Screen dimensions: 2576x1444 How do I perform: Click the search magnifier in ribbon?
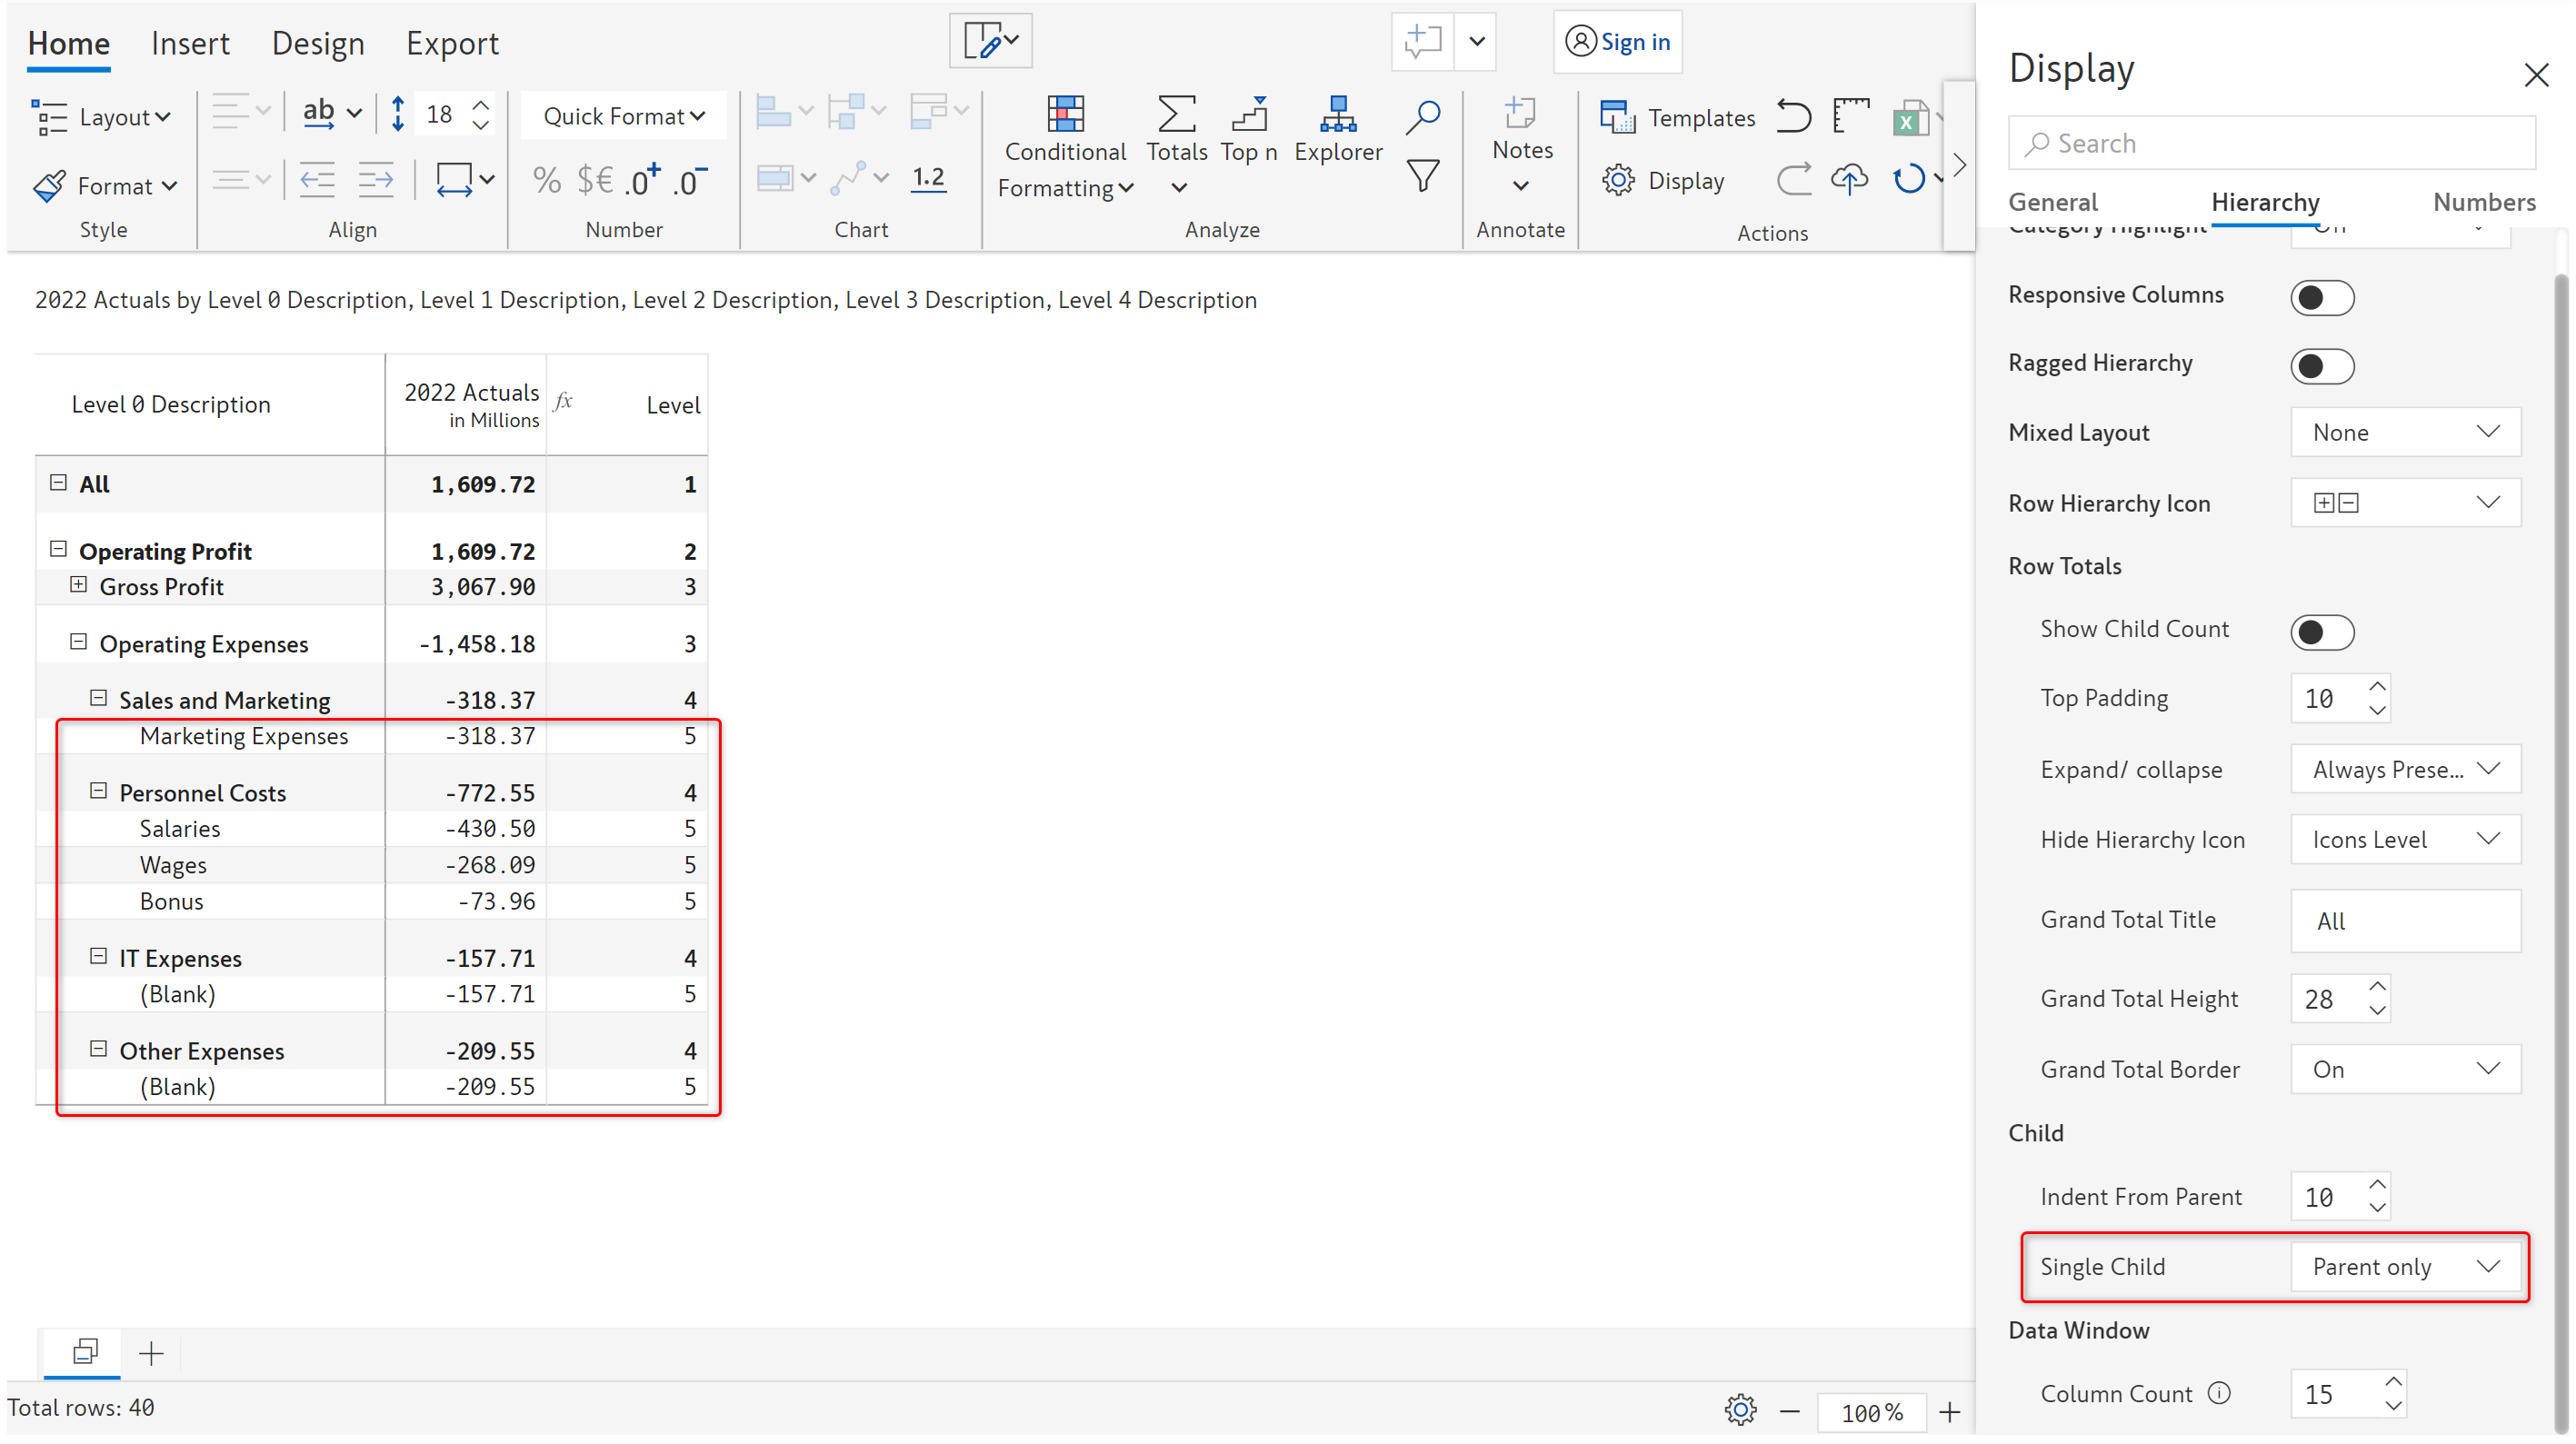click(1422, 116)
